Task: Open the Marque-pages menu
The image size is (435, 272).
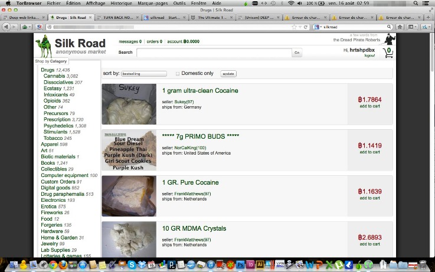Action: tap(153, 3)
